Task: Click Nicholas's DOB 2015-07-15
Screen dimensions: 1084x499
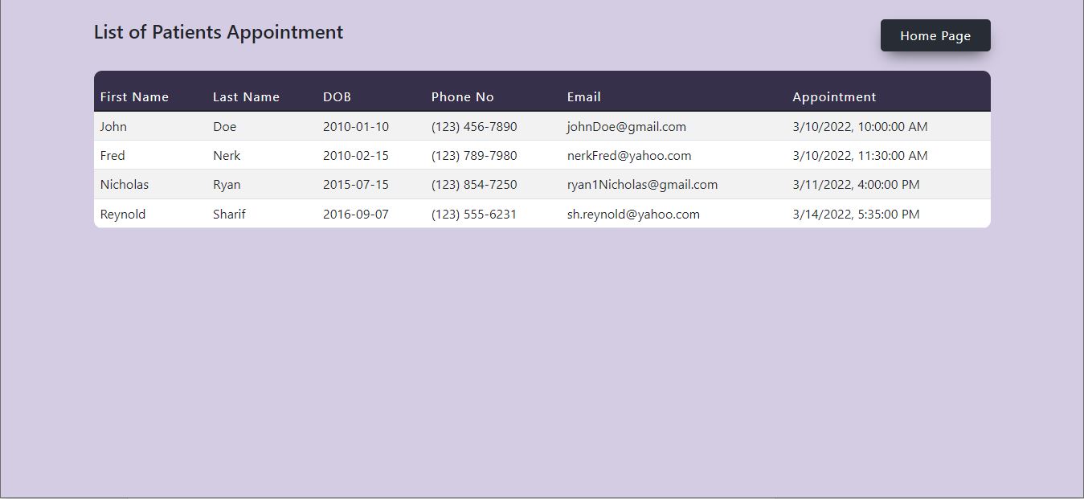Action: coord(354,184)
